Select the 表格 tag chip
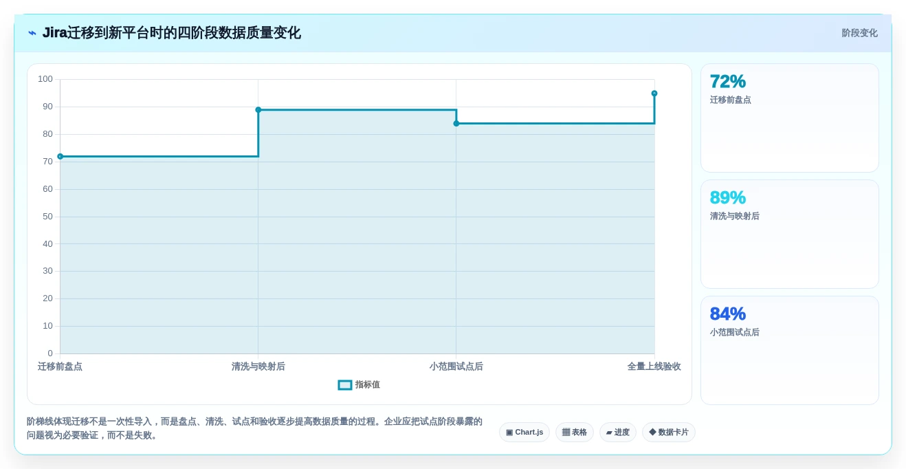The image size is (906, 469). (x=575, y=432)
